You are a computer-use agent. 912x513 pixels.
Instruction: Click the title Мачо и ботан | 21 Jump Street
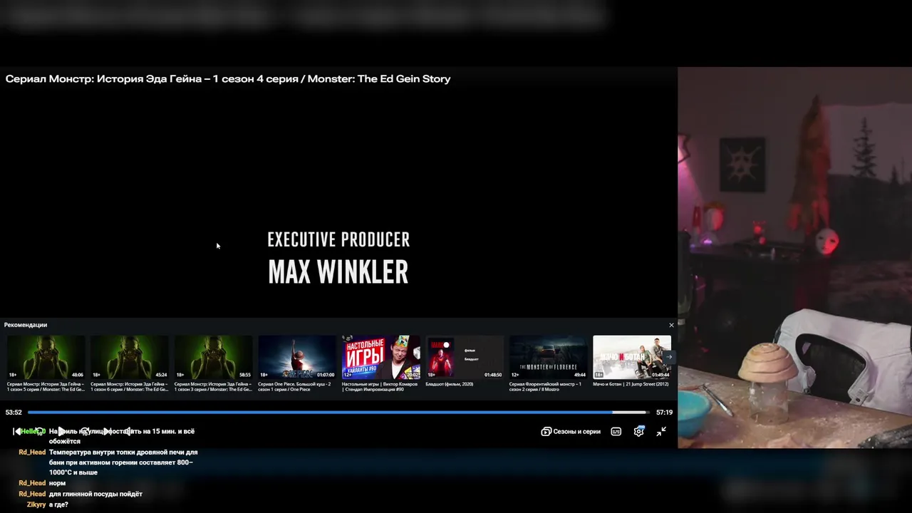click(x=631, y=384)
